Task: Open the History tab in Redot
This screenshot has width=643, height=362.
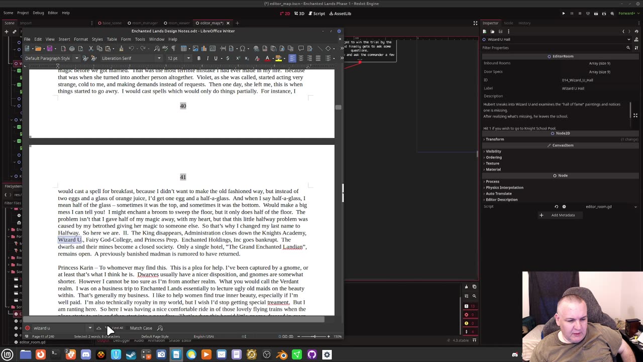Action: pos(524,23)
